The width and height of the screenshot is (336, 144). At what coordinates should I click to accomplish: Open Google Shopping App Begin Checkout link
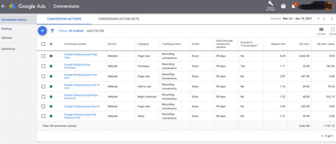pyautogui.click(x=81, y=97)
